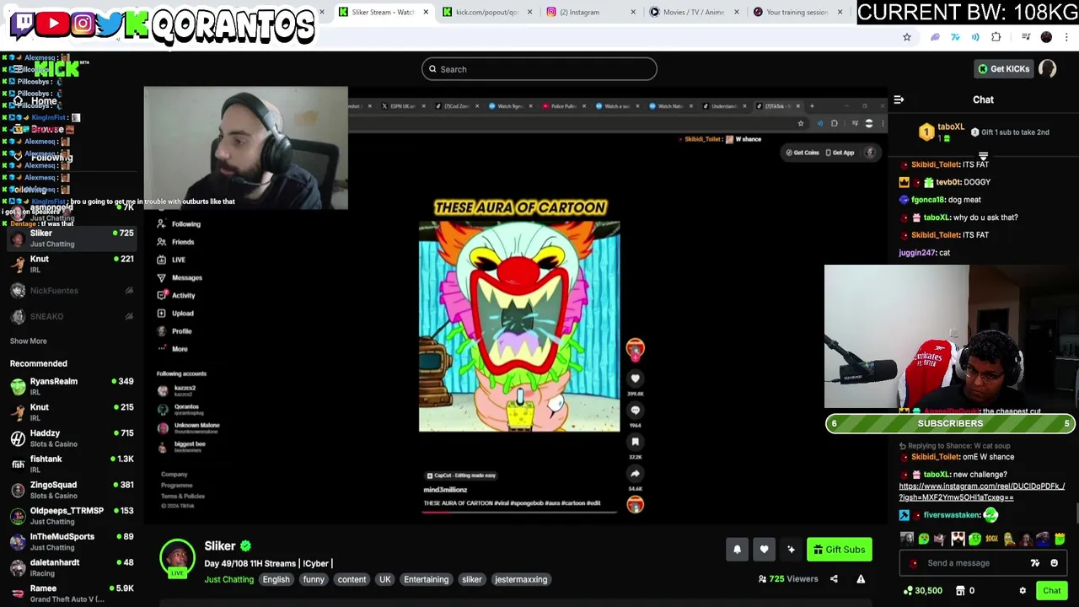1079x607 pixels.
Task: Expand Show more in followed channels
Action: point(29,341)
